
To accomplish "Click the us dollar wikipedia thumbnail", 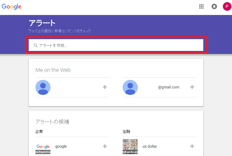I will point(130,147).
